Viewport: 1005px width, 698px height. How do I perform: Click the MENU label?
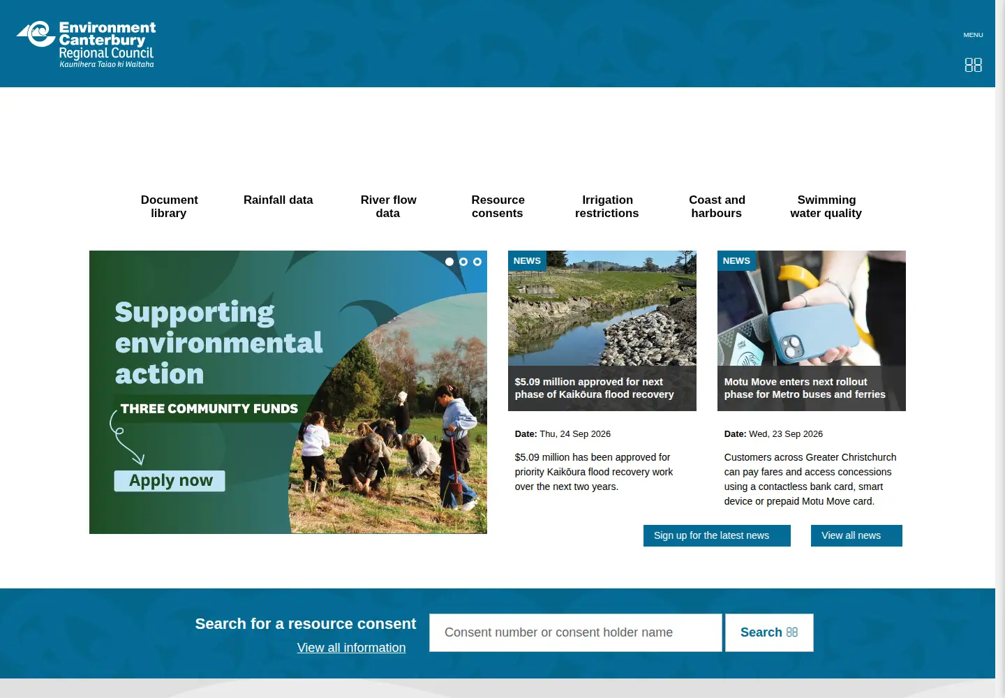[x=973, y=35]
